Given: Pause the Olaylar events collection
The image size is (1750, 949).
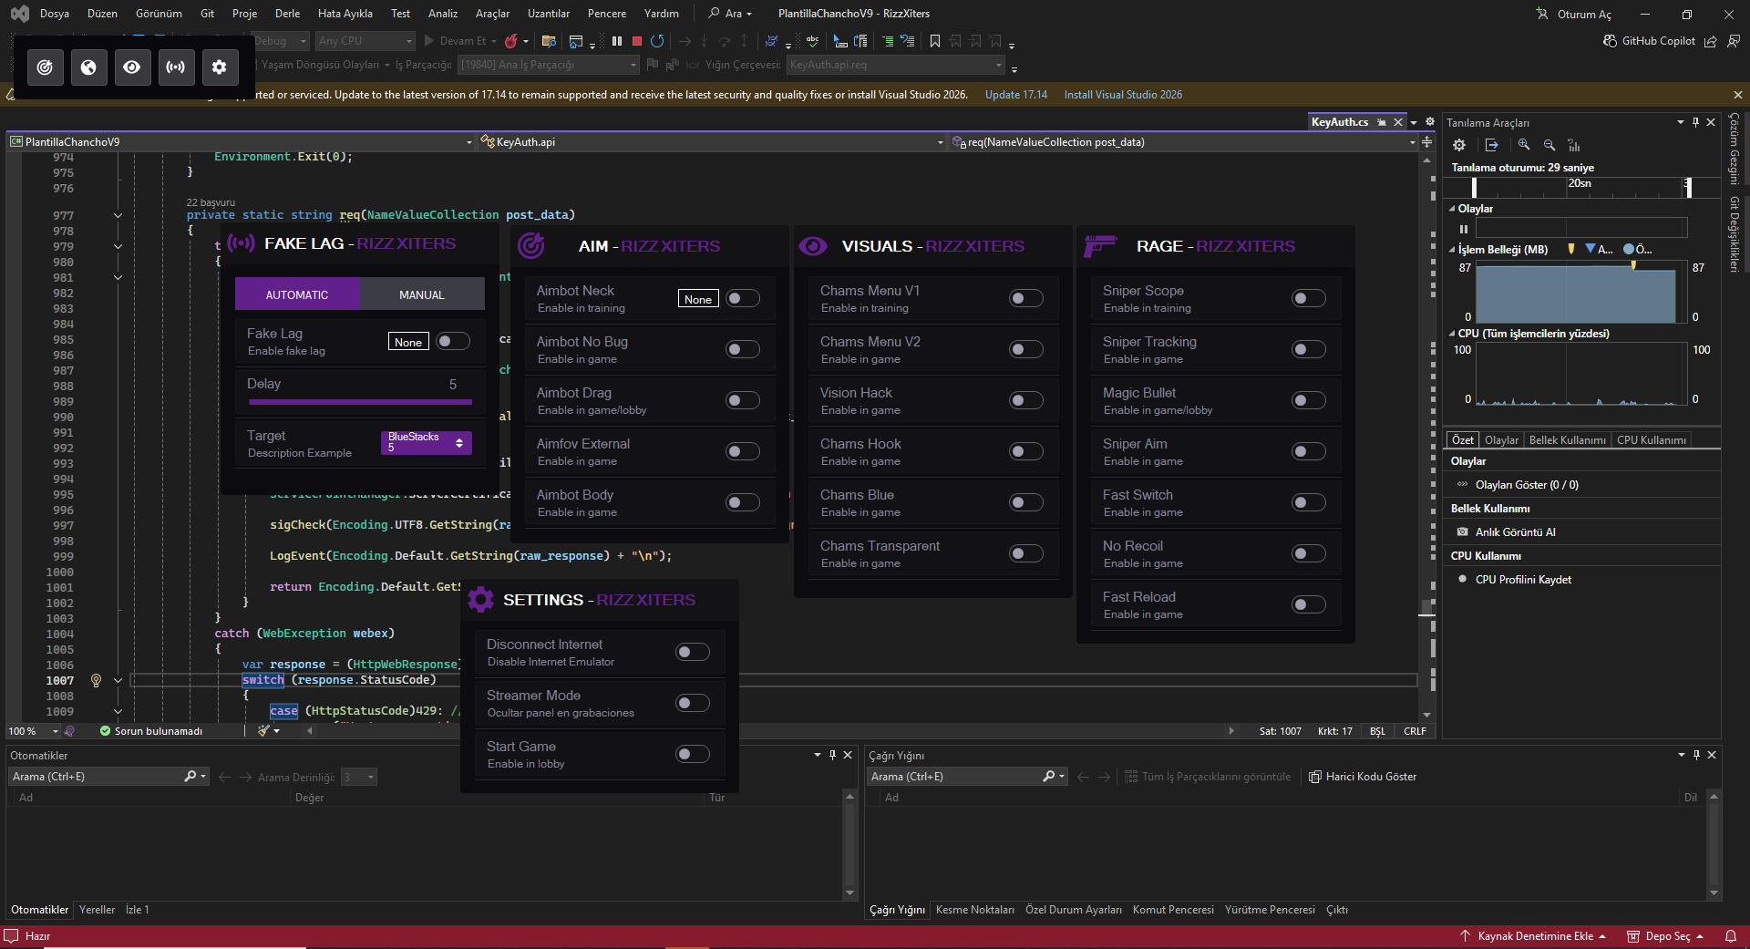Looking at the screenshot, I should coord(1464,229).
